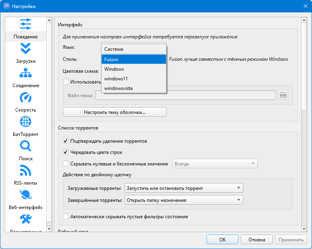312x249 pixels.
Task: Open the "Завершённые торренты" action dropdown
Action: pyautogui.click(x=184, y=200)
